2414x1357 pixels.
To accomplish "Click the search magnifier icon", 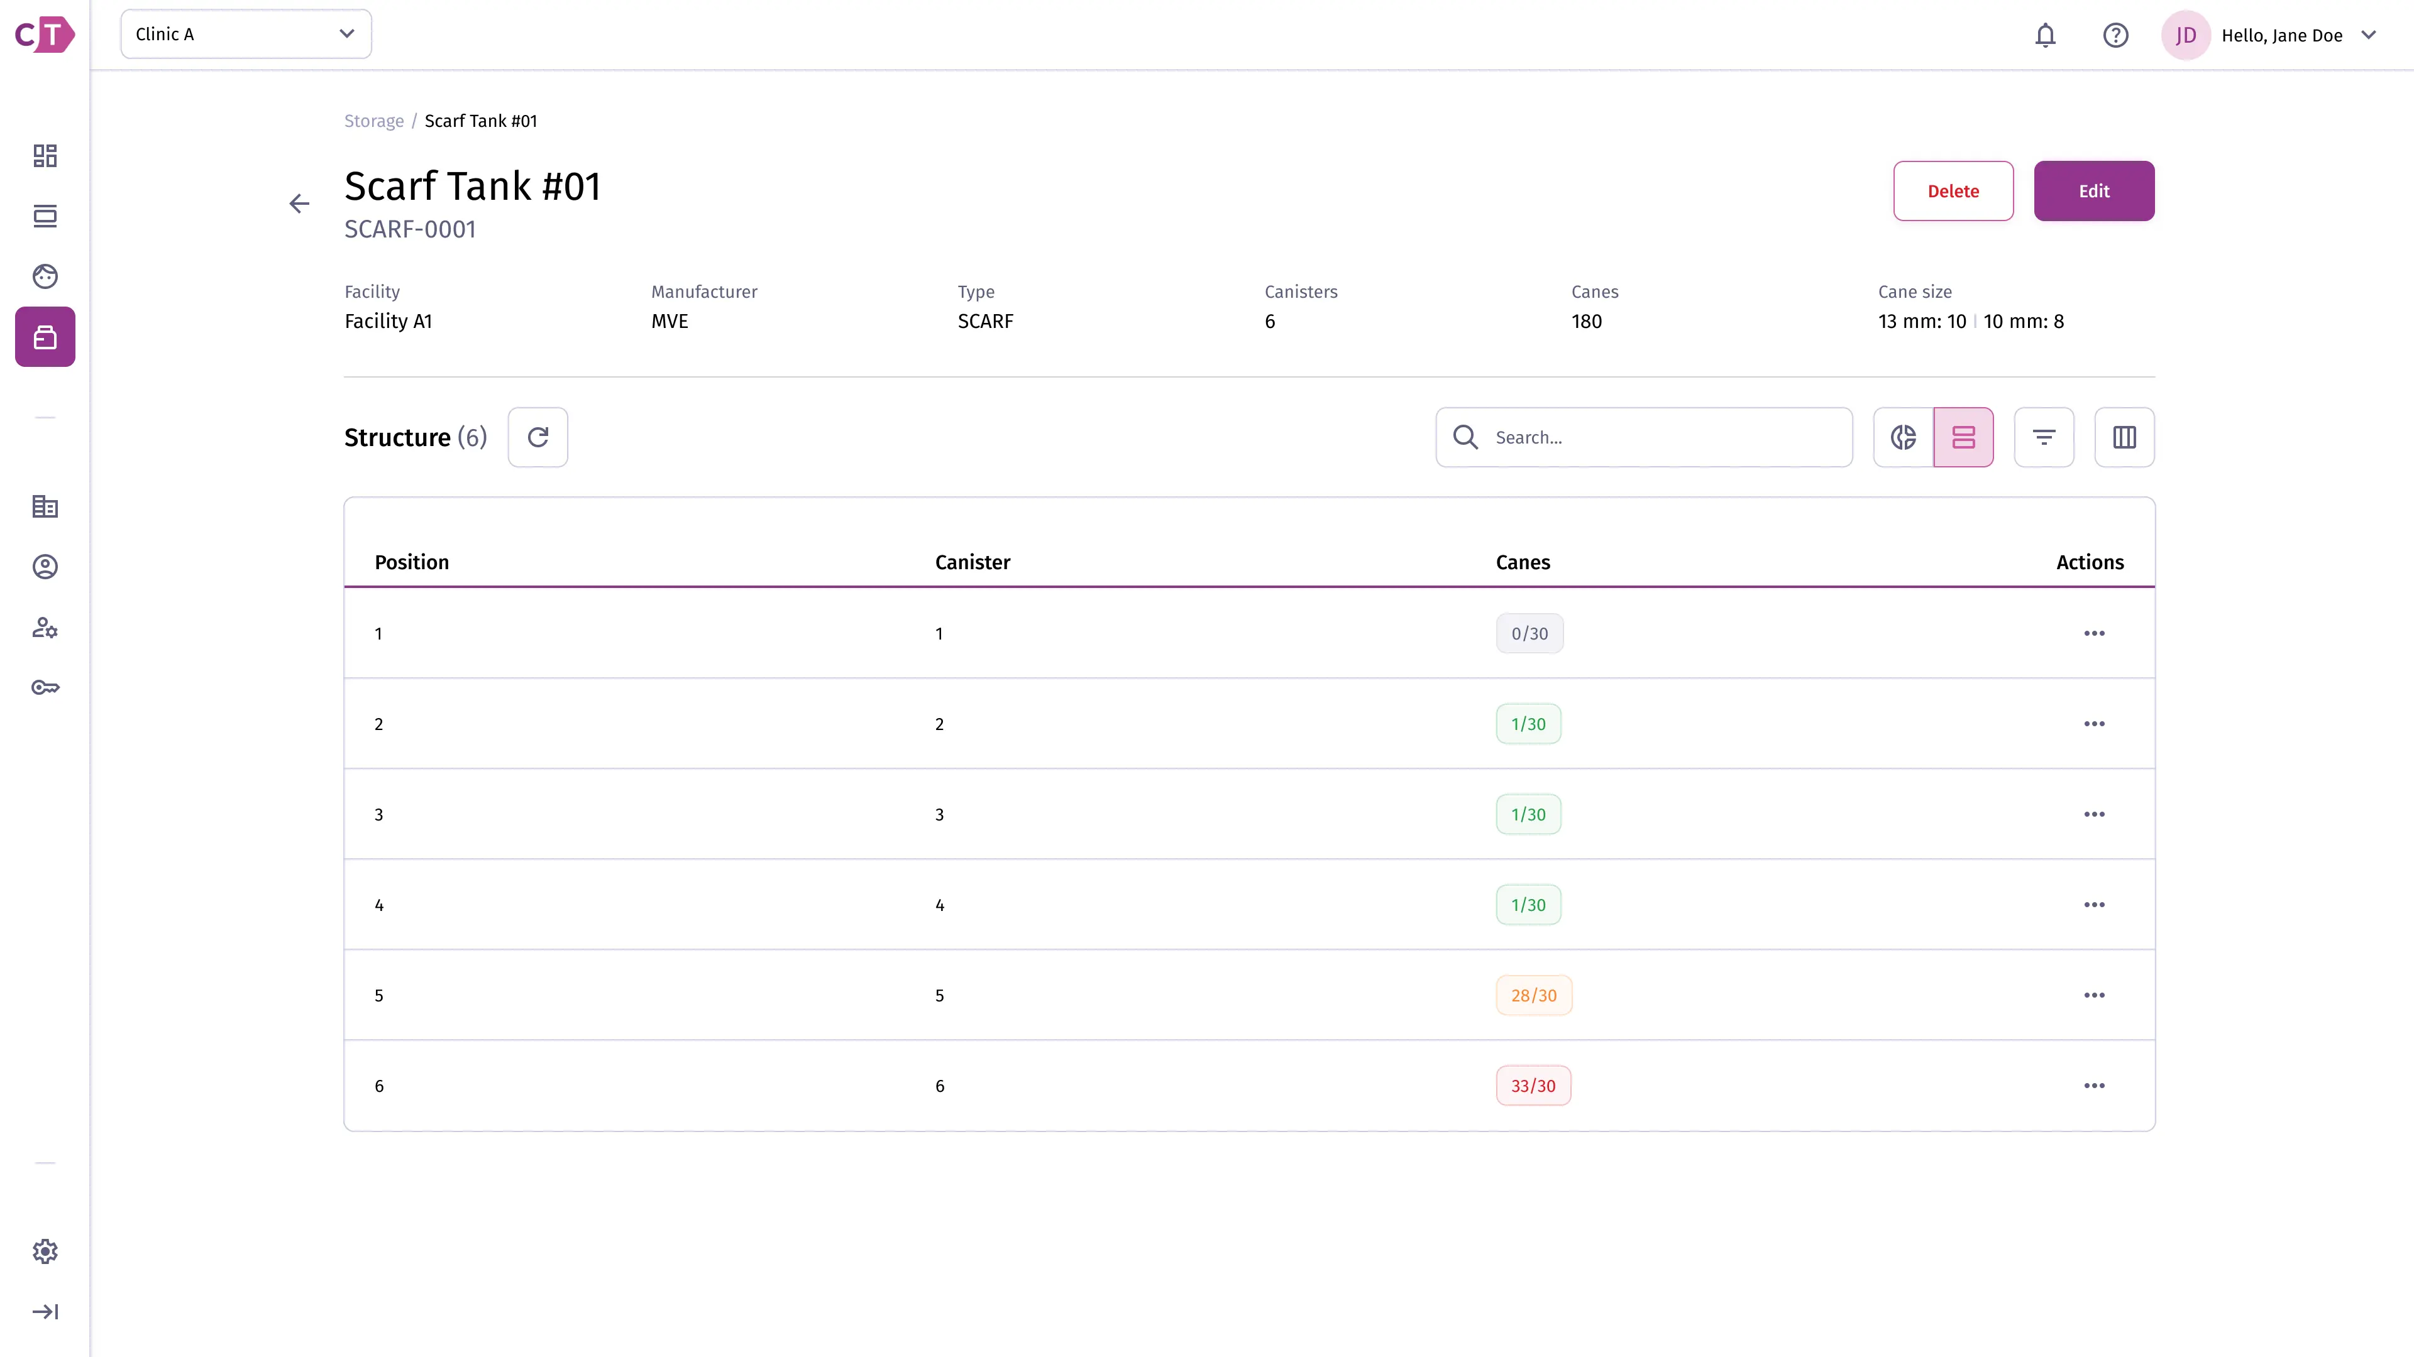I will click(1465, 437).
